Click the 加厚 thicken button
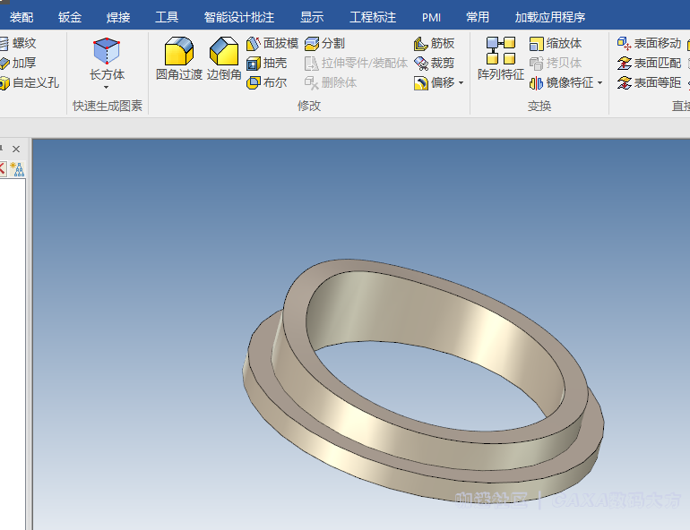The width and height of the screenshot is (690, 530). click(18, 63)
